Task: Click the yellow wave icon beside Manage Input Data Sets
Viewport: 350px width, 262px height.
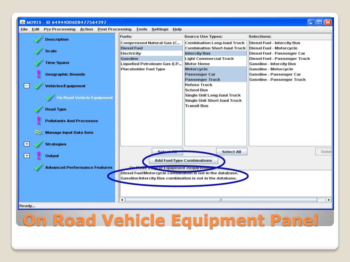Action: (x=38, y=132)
